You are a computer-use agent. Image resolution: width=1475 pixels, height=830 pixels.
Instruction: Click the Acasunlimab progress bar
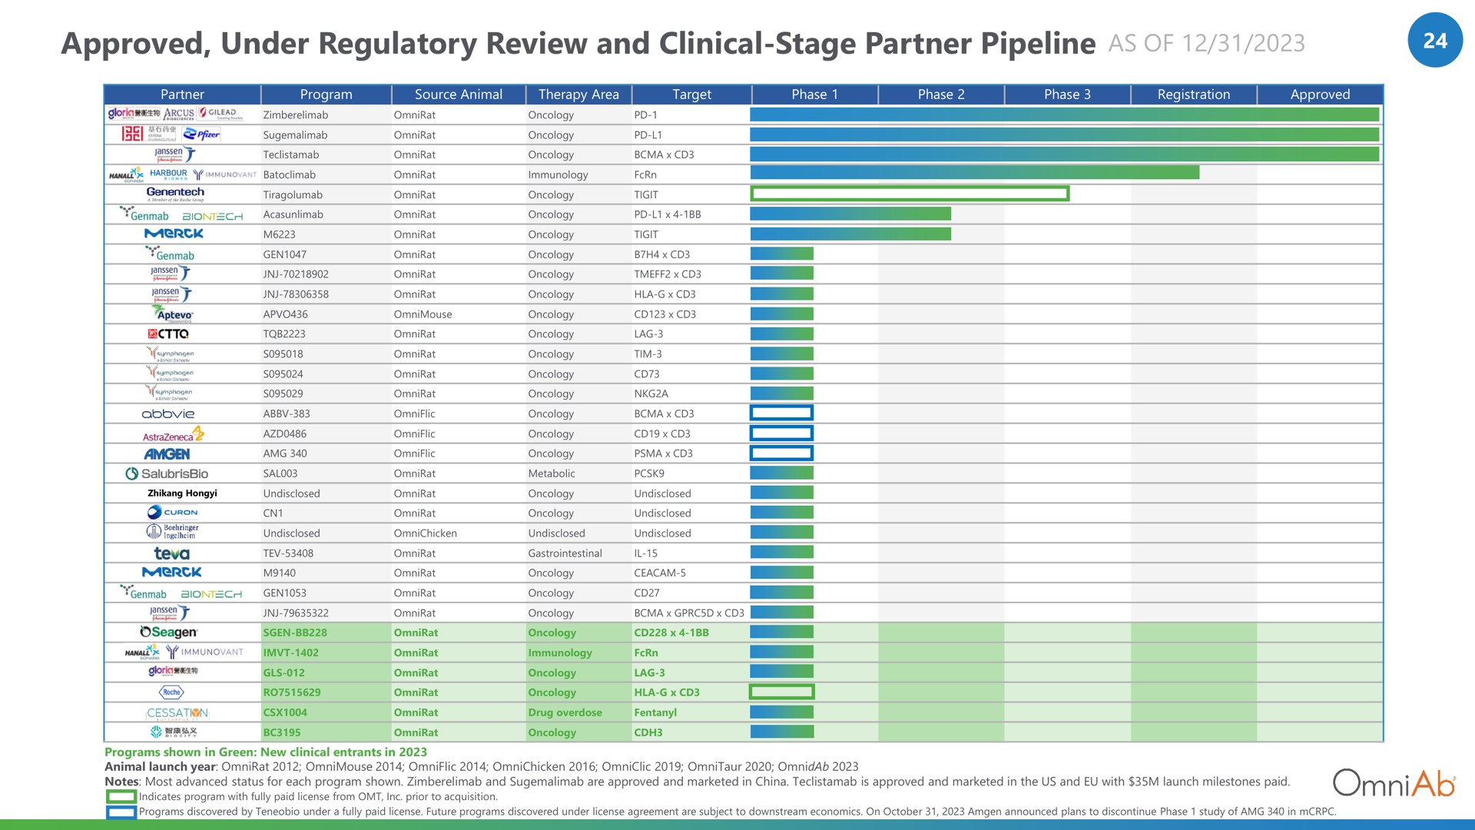point(850,214)
